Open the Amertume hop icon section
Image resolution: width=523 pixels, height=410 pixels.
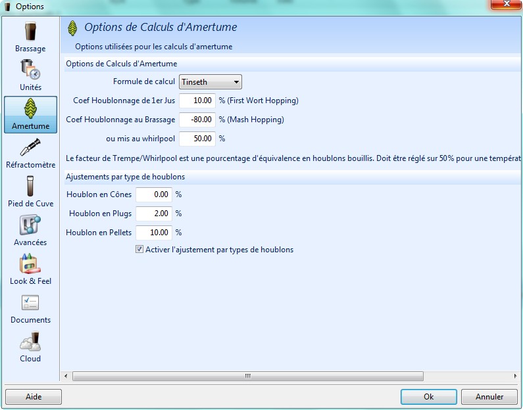pyautogui.click(x=30, y=114)
